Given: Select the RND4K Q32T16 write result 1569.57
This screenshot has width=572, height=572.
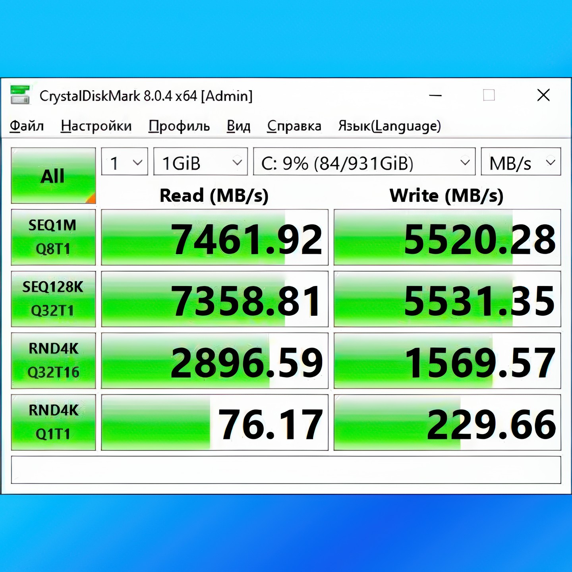Looking at the screenshot, I should (447, 361).
